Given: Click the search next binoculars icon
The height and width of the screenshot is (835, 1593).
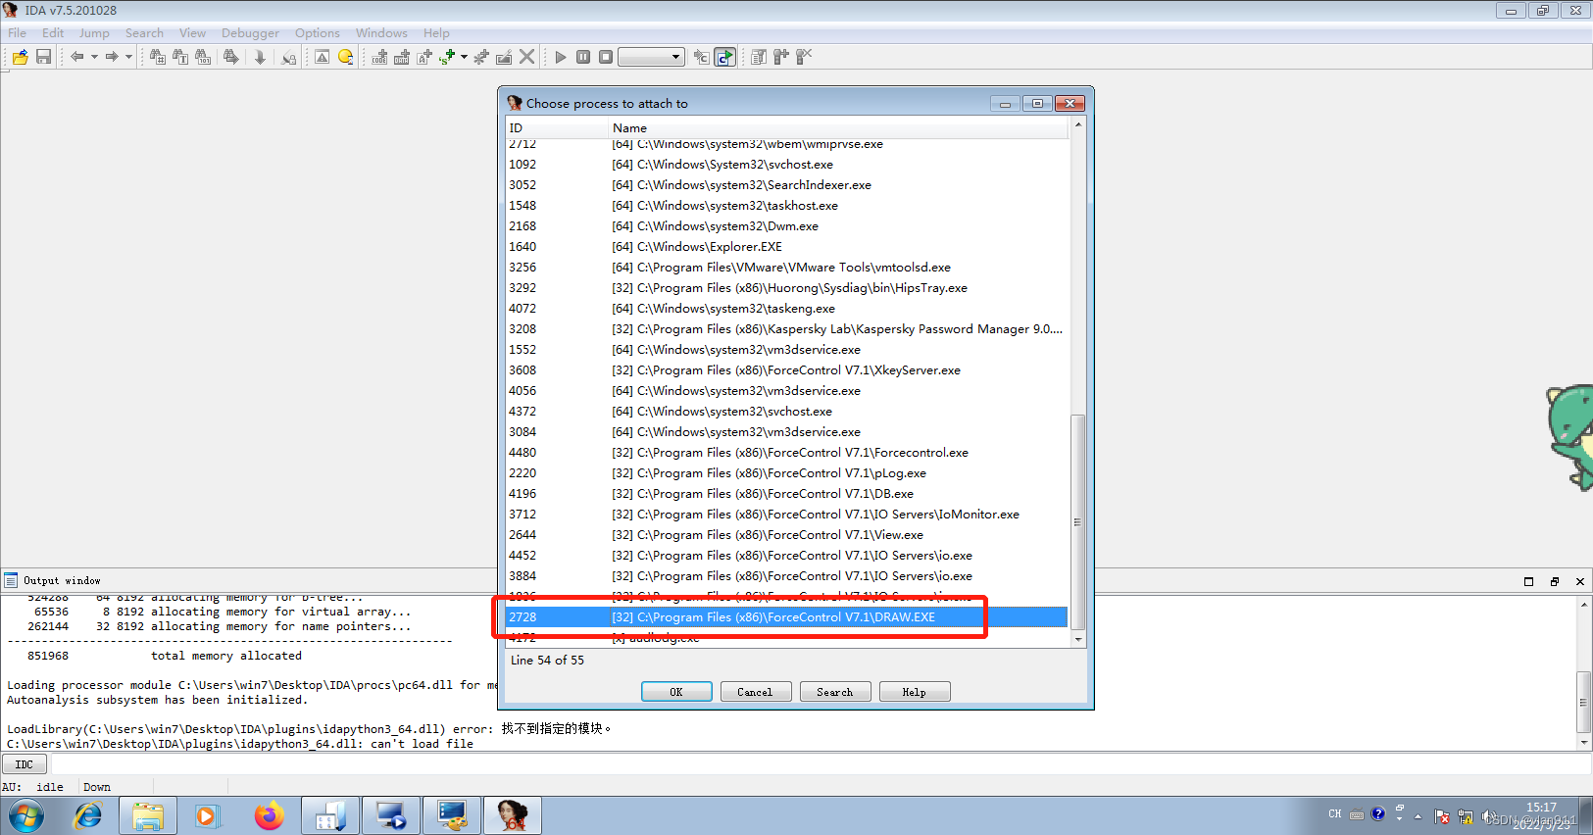Looking at the screenshot, I should (230, 57).
